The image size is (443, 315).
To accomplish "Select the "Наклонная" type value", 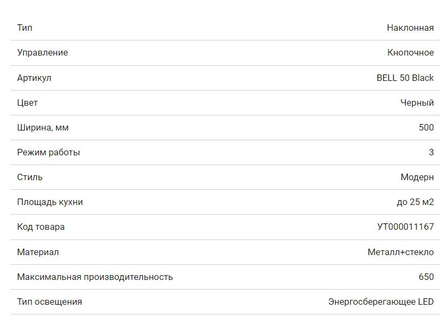I will tap(410, 28).
